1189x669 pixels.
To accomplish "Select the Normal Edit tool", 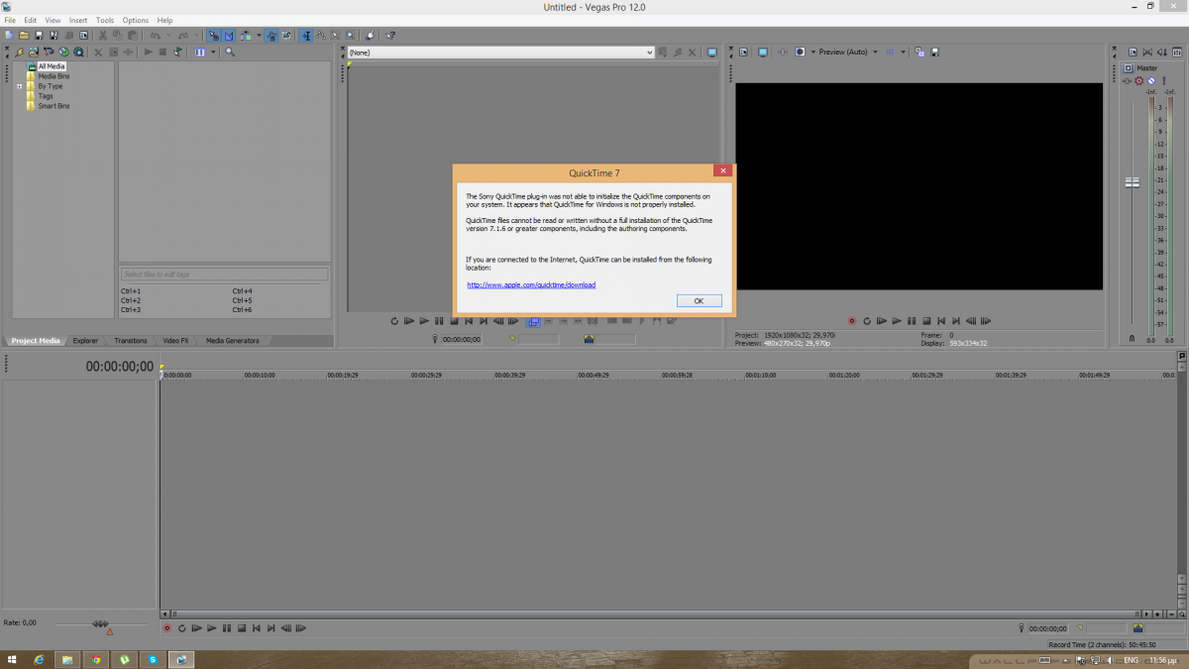I will [x=307, y=36].
